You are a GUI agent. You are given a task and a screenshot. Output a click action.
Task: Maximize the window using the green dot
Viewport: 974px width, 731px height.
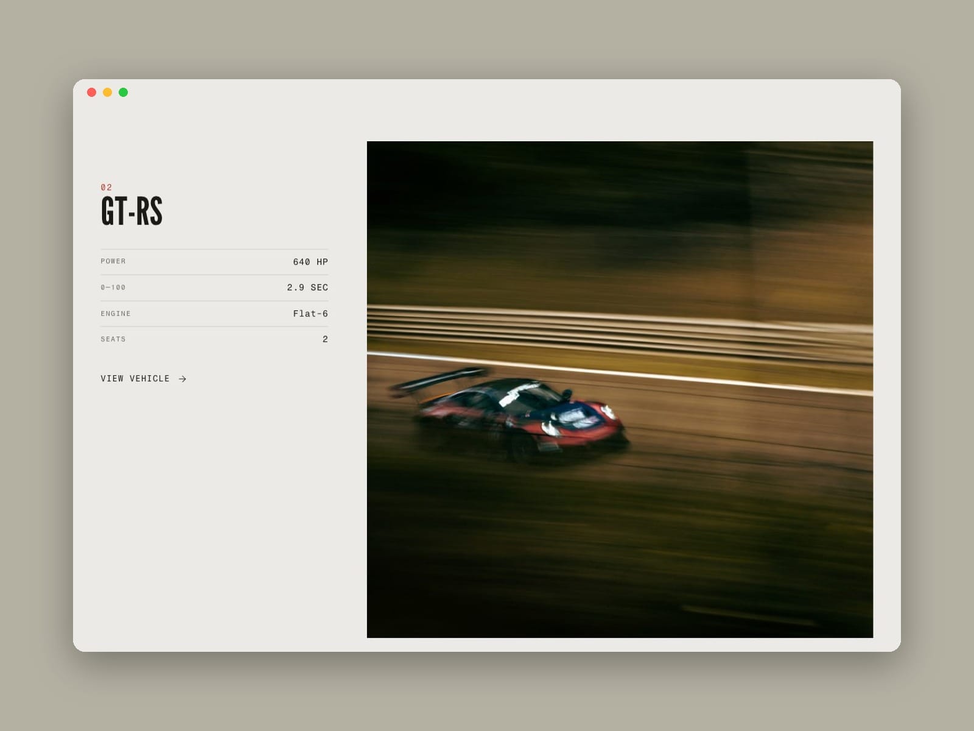pyautogui.click(x=124, y=93)
